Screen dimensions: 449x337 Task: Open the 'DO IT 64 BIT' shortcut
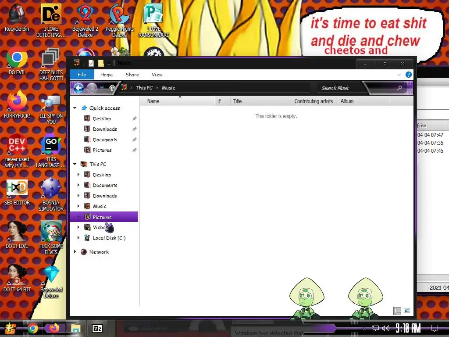click(17, 279)
